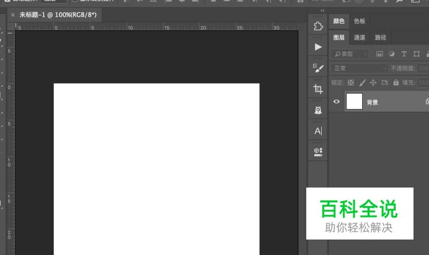Filter layers by adjustment layers icon
Image resolution: width=429 pixels, height=255 pixels.
[392, 54]
